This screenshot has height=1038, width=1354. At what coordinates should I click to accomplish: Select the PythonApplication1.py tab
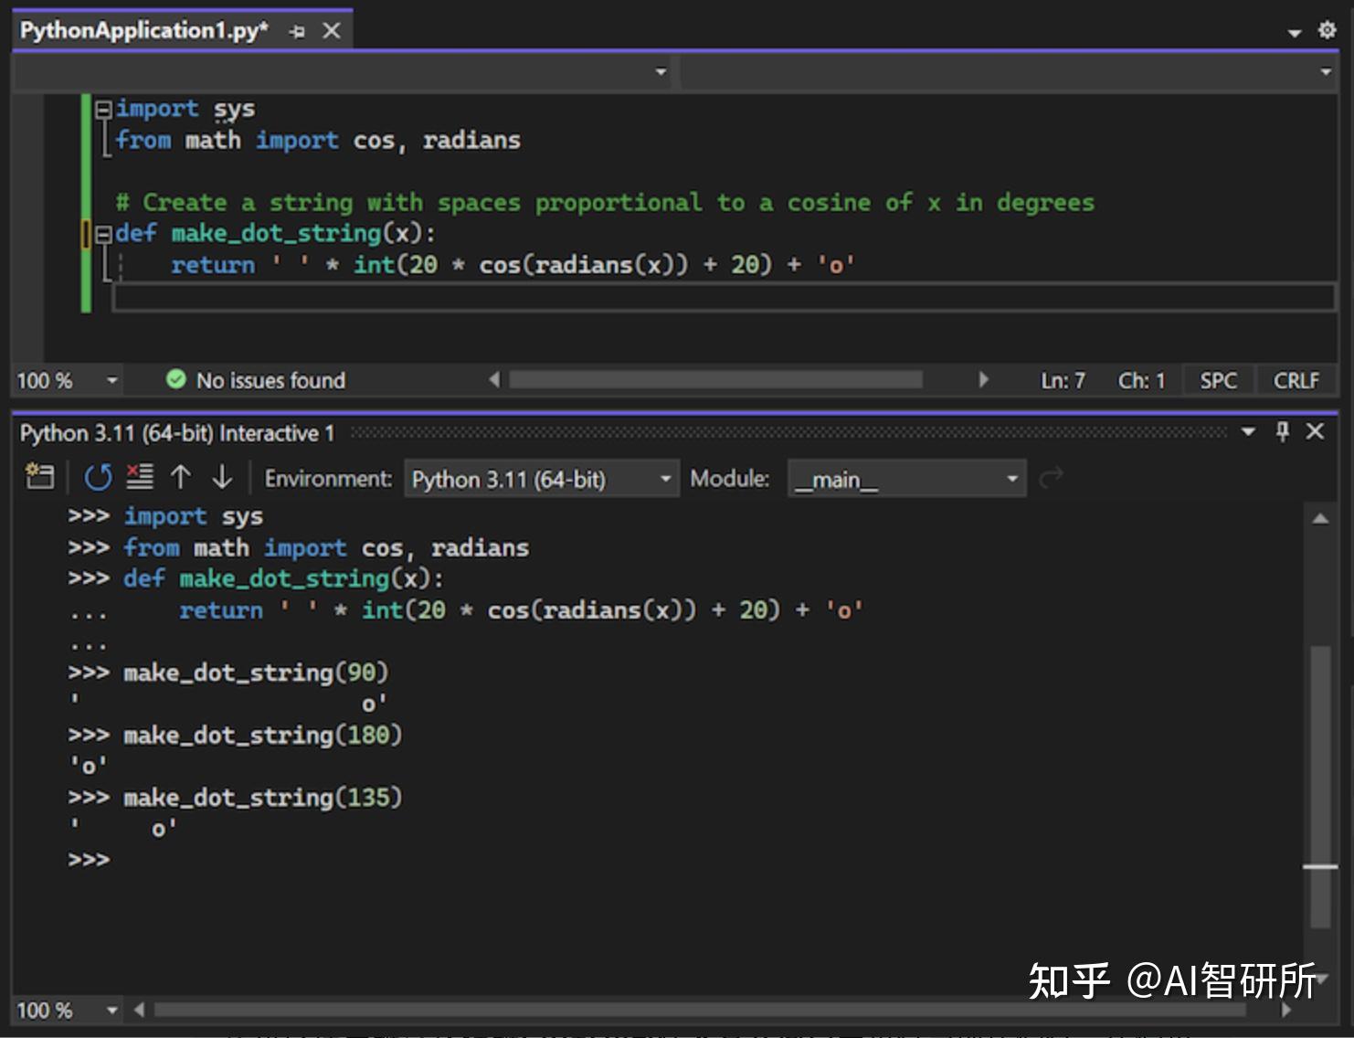coord(144,31)
